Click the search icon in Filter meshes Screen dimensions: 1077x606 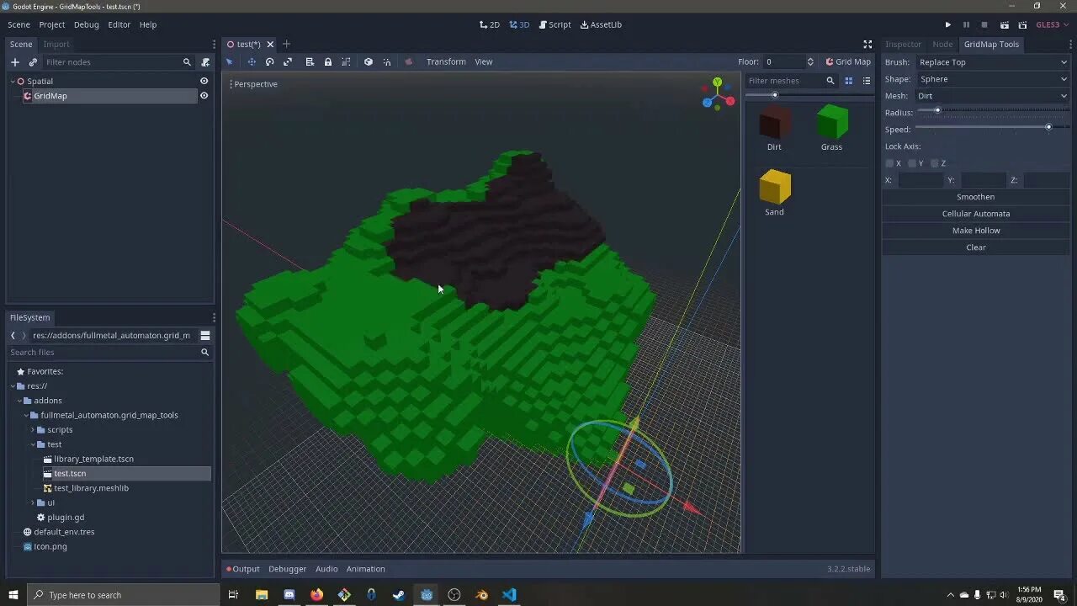(x=830, y=81)
